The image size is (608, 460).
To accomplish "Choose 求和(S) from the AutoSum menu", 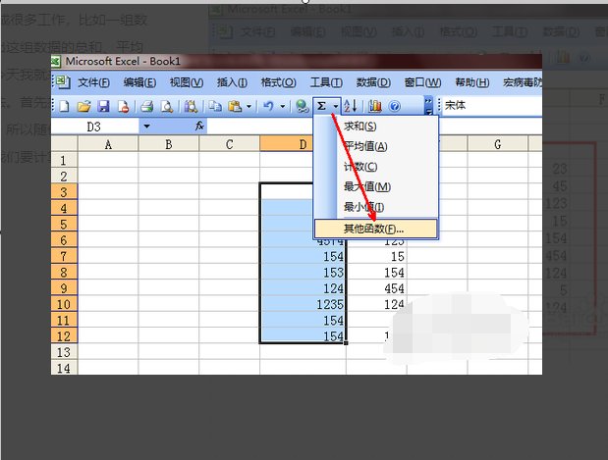I will [x=359, y=126].
